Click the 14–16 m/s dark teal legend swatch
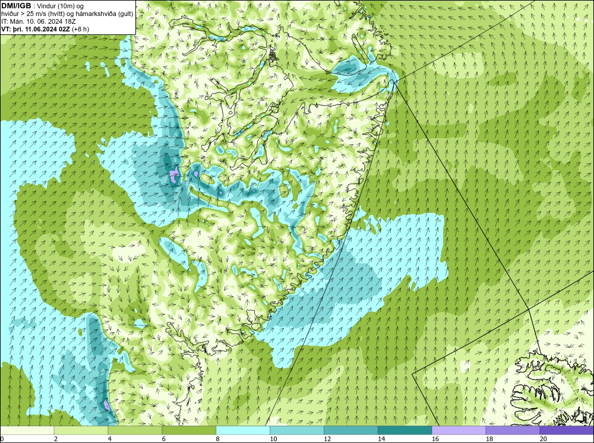This screenshot has height=443, width=594. 405,430
